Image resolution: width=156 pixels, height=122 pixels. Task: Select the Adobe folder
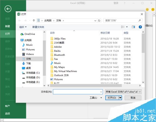point(56,47)
